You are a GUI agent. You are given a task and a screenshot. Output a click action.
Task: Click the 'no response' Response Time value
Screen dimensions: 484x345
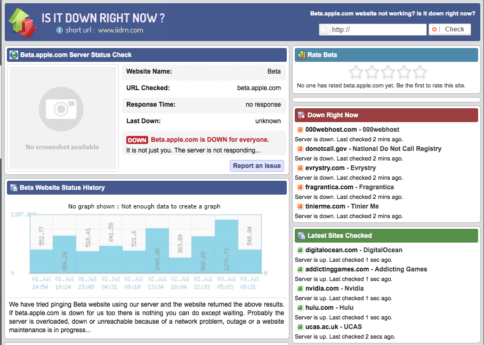pos(263,105)
